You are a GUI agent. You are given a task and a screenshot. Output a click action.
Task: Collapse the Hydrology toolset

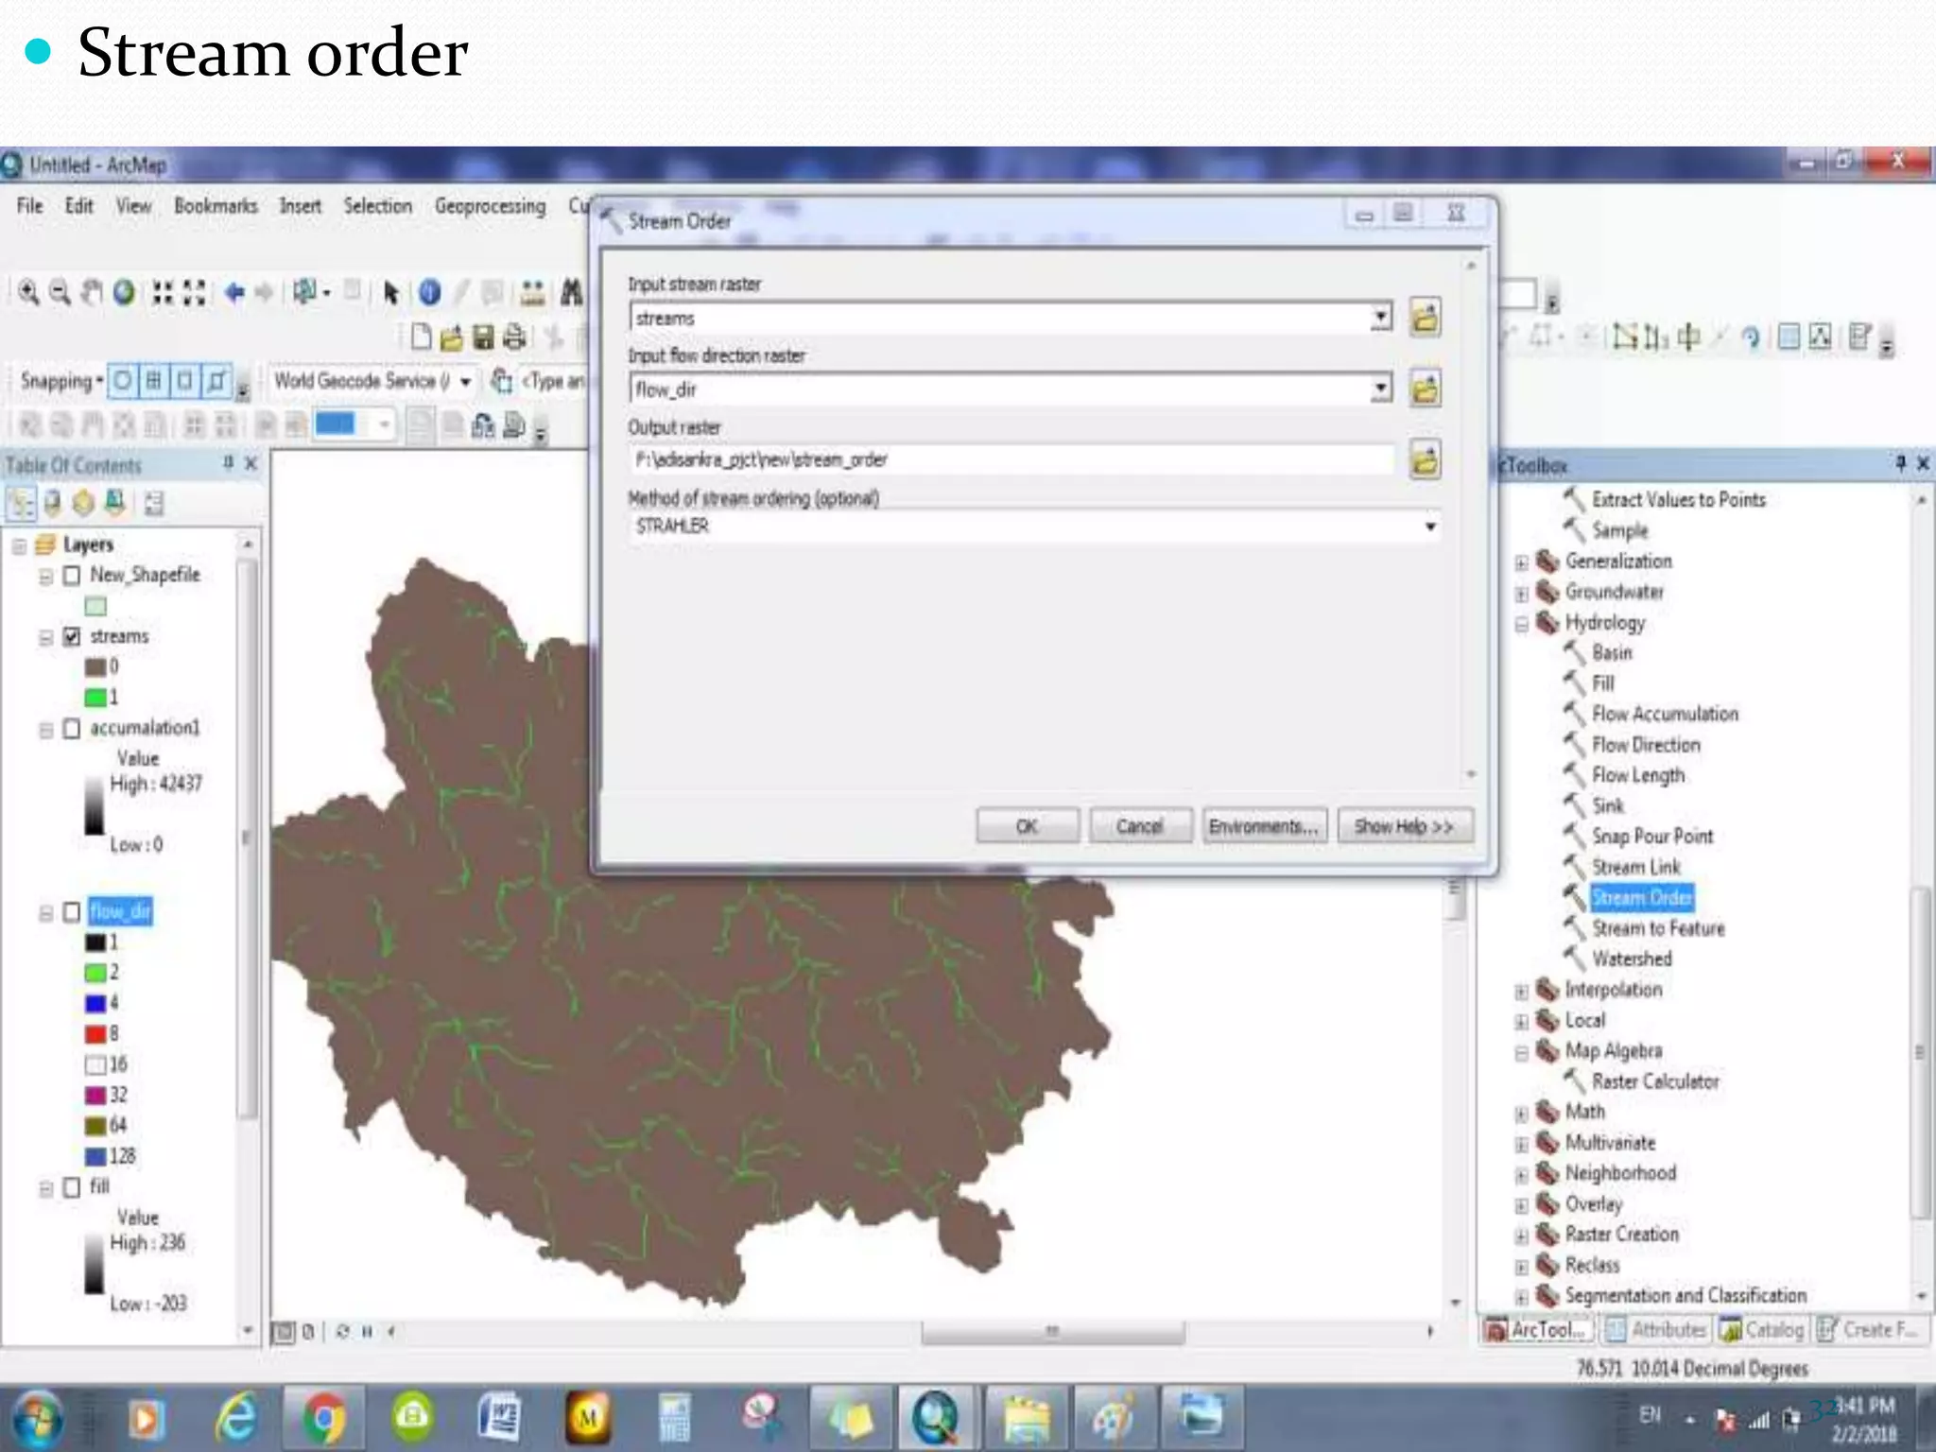(x=1521, y=624)
